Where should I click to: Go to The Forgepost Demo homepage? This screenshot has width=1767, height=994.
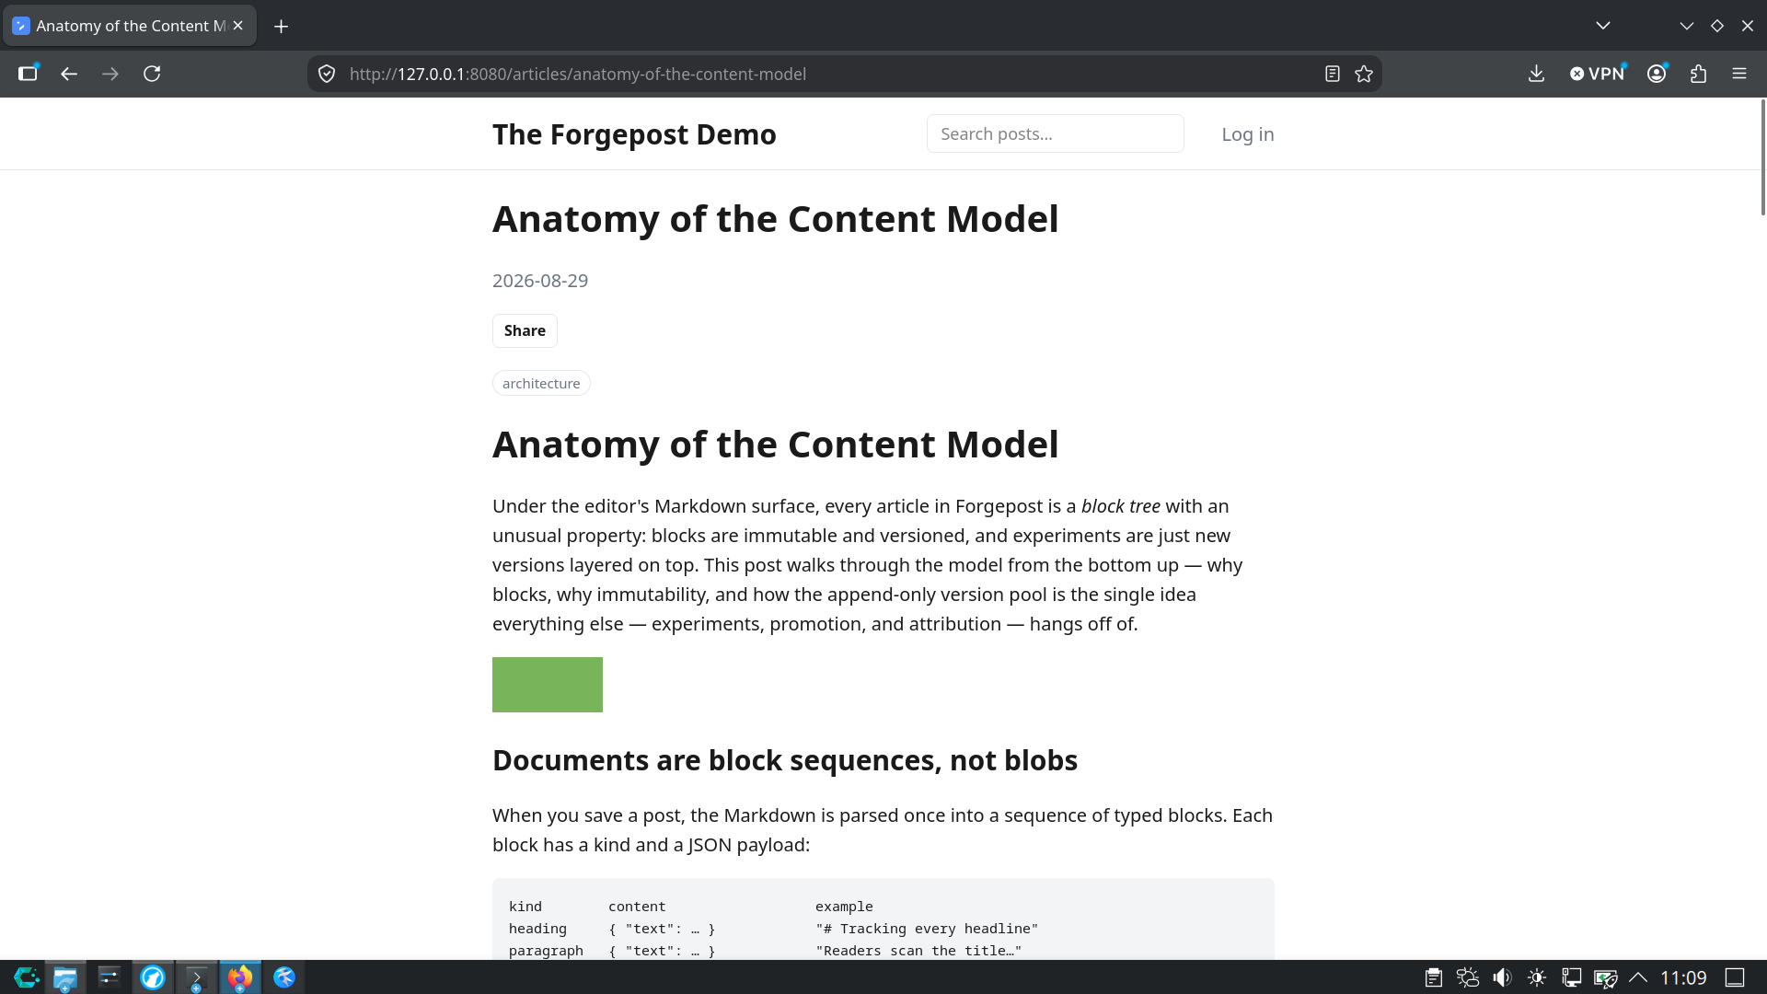pyautogui.click(x=634, y=134)
